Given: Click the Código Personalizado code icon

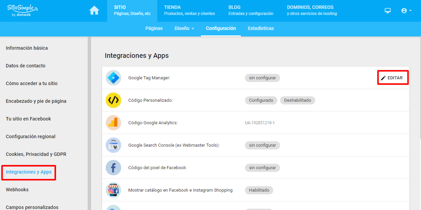Looking at the screenshot, I should (113, 100).
